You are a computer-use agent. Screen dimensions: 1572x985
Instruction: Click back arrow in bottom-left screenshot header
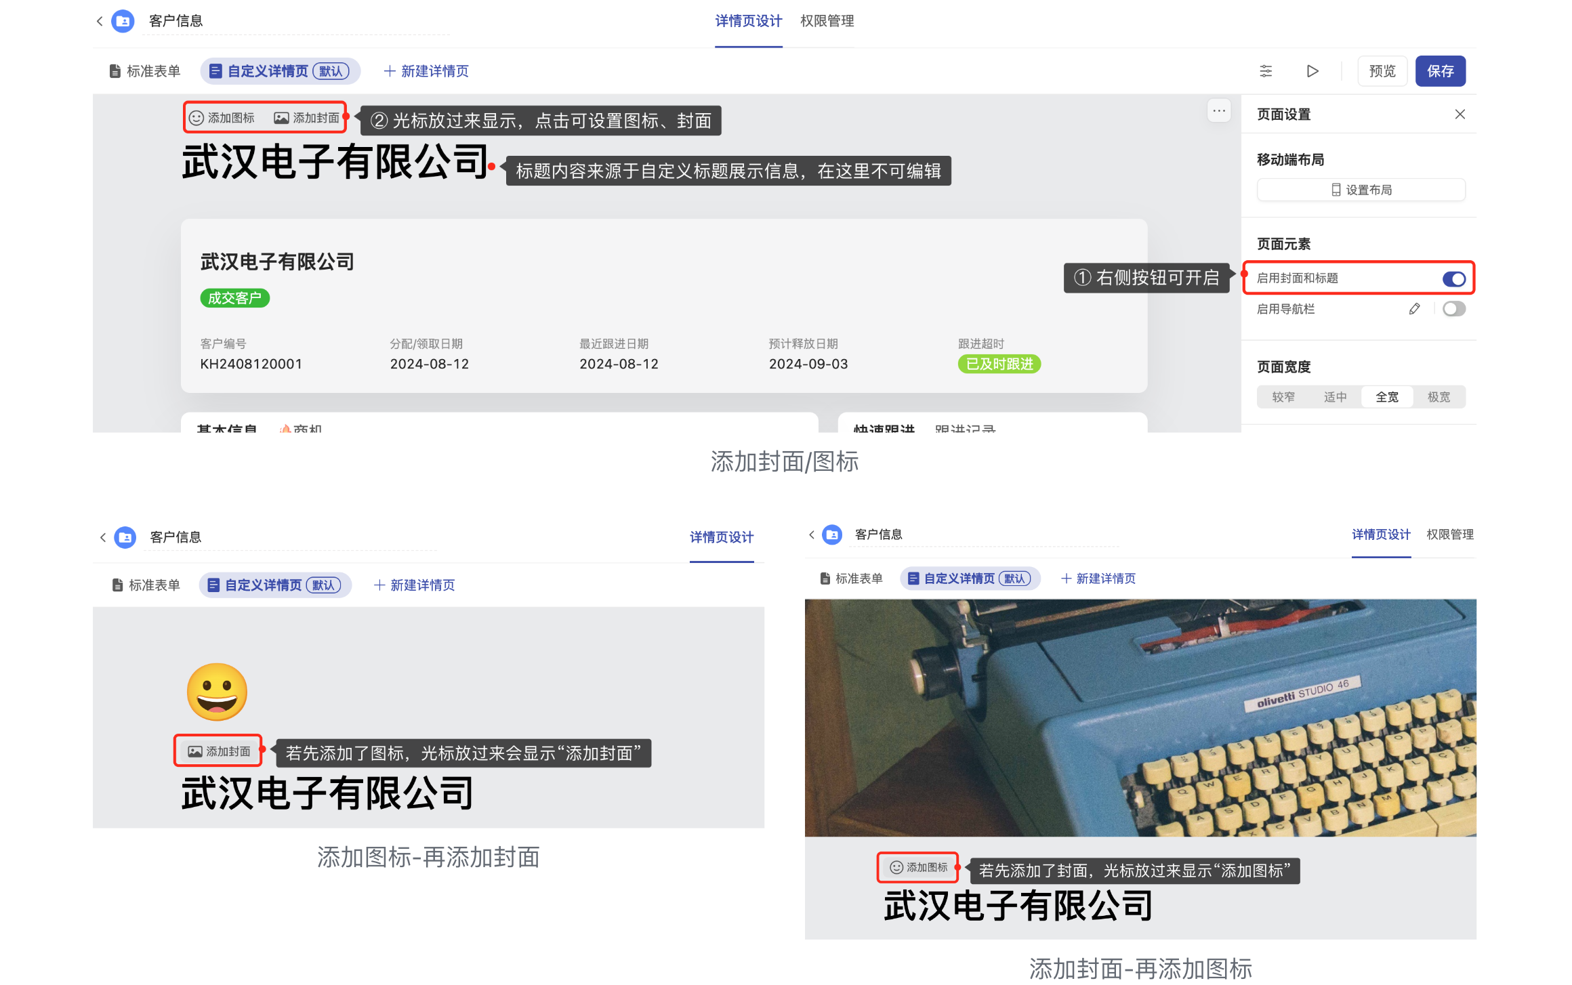click(x=103, y=537)
